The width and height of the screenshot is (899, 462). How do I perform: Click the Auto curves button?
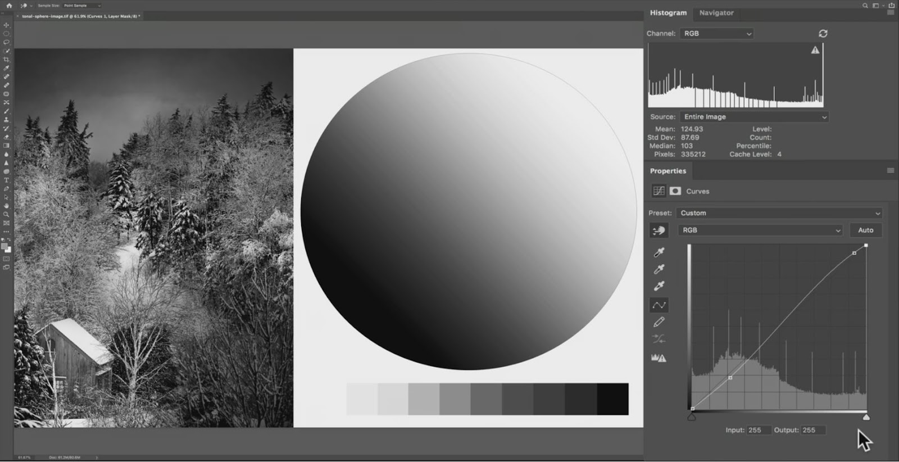pos(866,230)
